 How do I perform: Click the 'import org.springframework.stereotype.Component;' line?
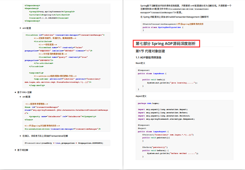point(166,119)
